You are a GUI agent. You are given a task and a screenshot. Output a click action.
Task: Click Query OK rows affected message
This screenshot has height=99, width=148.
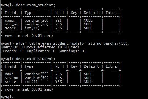point(40,47)
